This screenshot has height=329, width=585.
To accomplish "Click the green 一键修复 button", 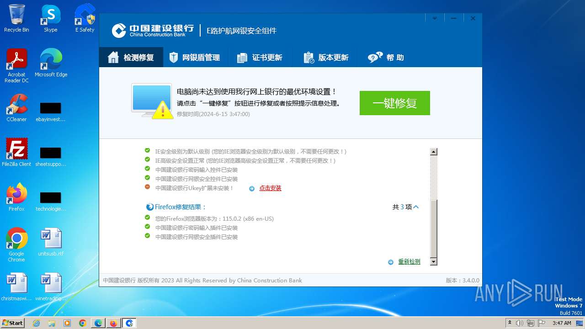I will coord(395,103).
